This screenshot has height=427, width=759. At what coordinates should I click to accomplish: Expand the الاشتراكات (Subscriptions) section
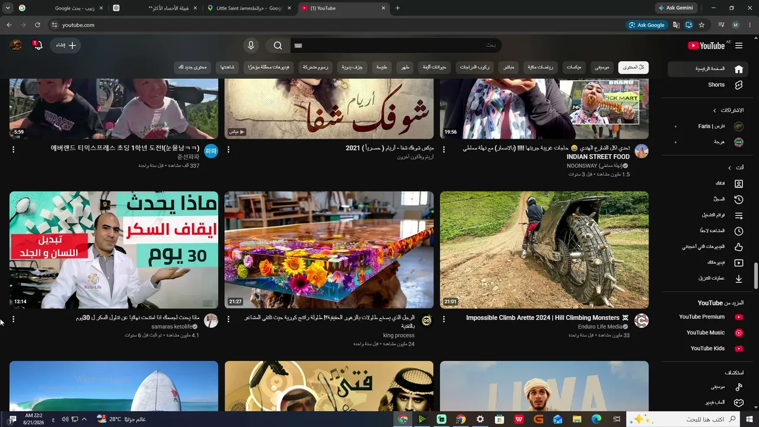coord(727,110)
